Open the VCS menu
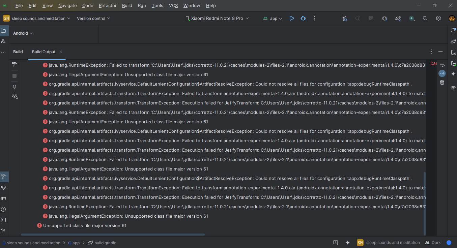 (173, 5)
